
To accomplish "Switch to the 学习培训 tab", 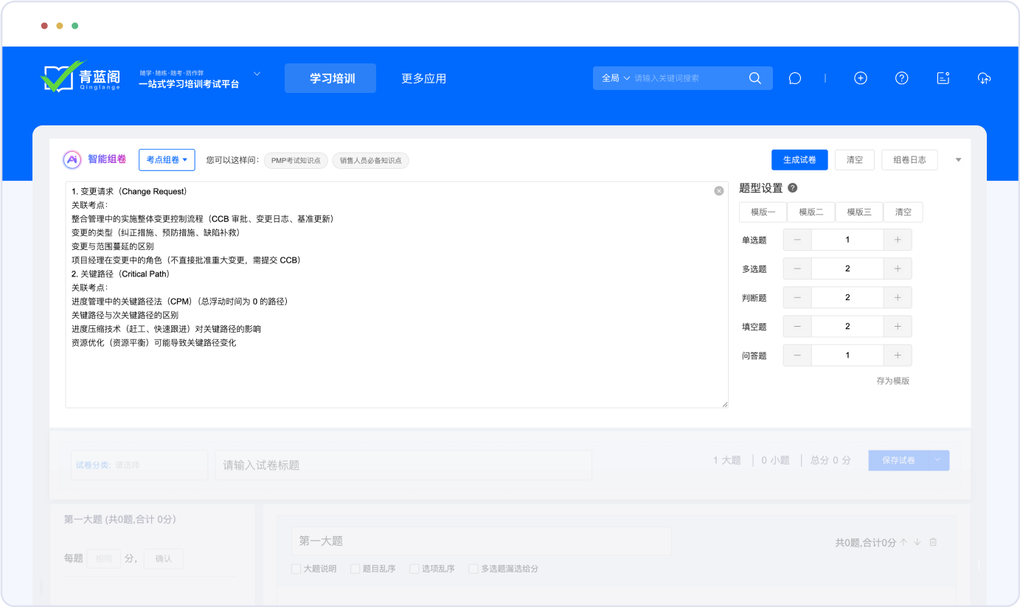I will [330, 78].
